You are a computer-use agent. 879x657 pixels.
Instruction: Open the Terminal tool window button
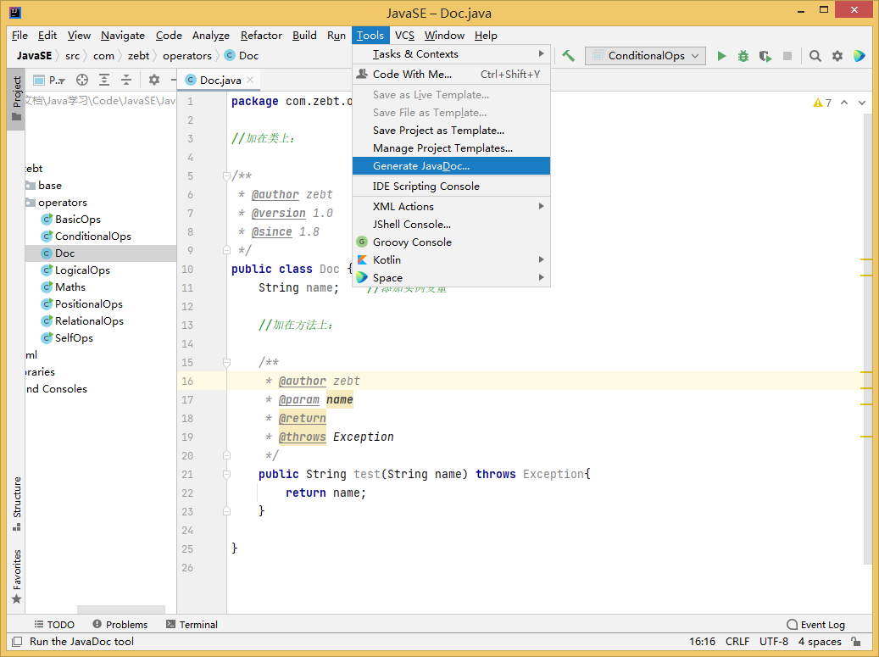point(192,625)
